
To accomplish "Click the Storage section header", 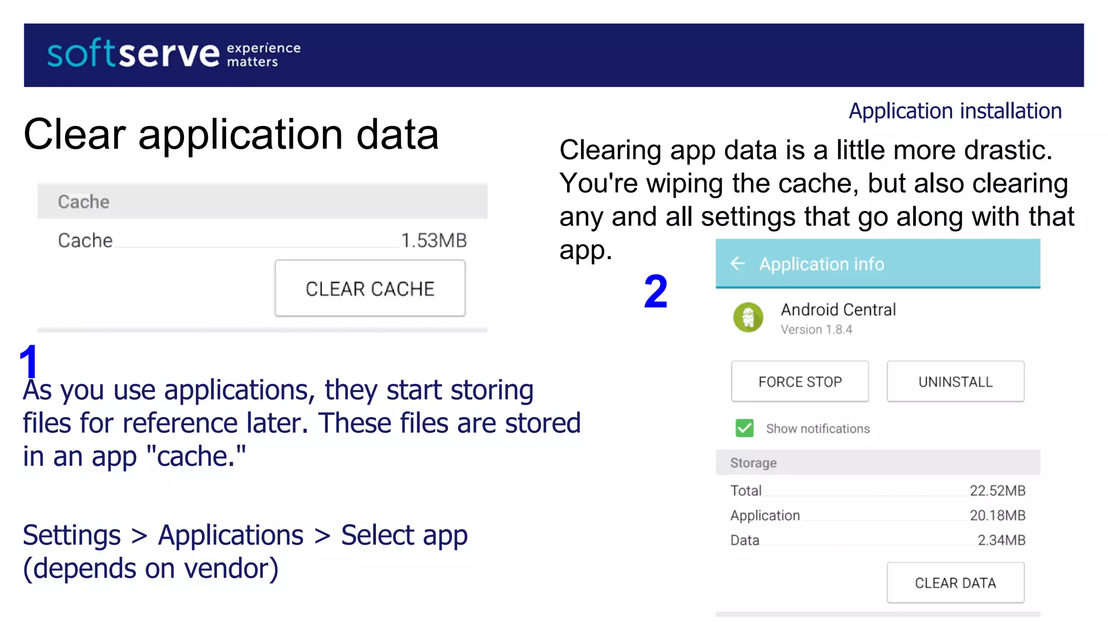I will [x=878, y=462].
